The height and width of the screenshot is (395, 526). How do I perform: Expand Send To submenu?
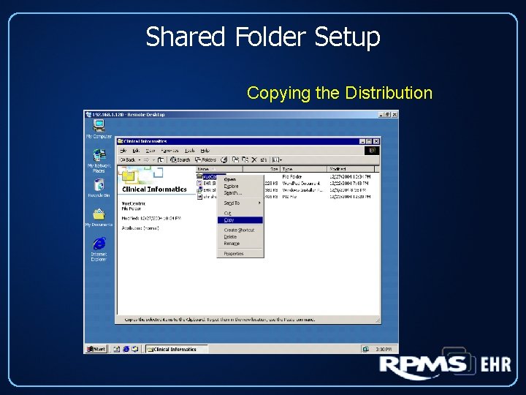[240, 203]
